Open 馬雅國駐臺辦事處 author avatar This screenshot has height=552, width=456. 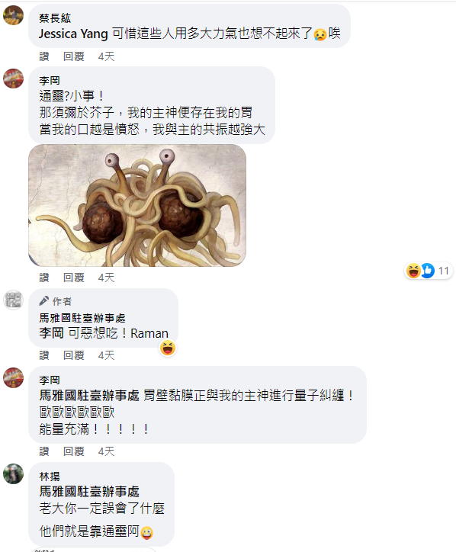(14, 300)
